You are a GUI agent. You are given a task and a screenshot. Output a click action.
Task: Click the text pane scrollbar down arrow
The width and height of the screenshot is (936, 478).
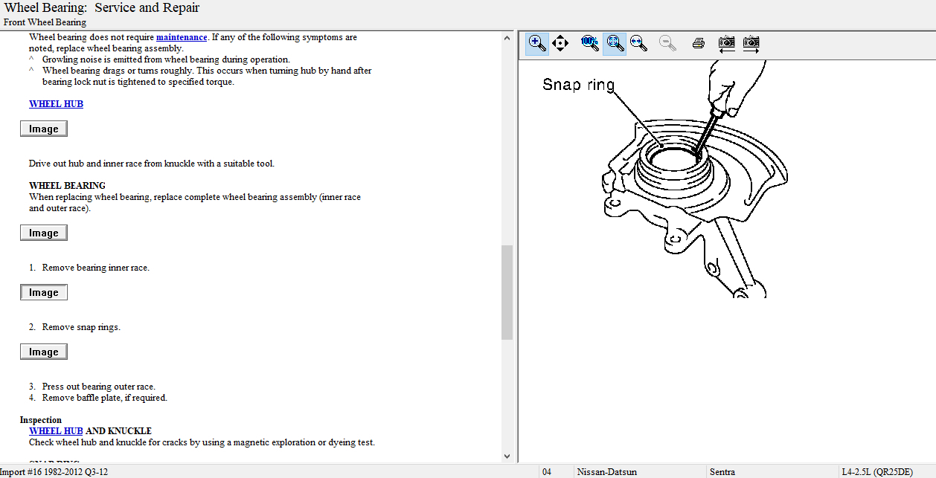pyautogui.click(x=507, y=456)
